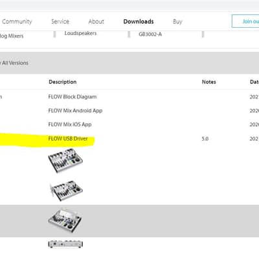The width and height of the screenshot is (259, 259).
Task: Click the Join our button
Action: pyautogui.click(x=245, y=21)
